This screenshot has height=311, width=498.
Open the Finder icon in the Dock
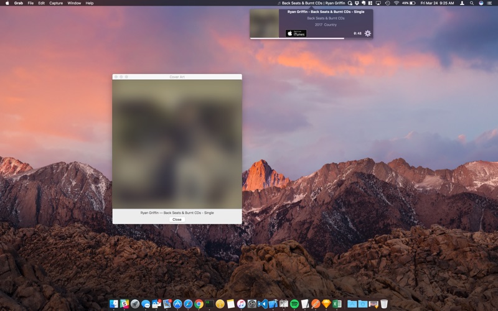(113, 304)
